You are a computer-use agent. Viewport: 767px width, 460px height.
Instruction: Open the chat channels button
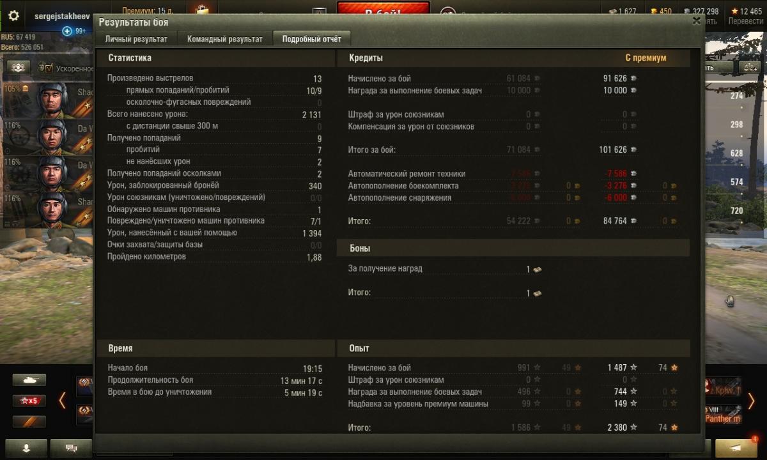72,448
